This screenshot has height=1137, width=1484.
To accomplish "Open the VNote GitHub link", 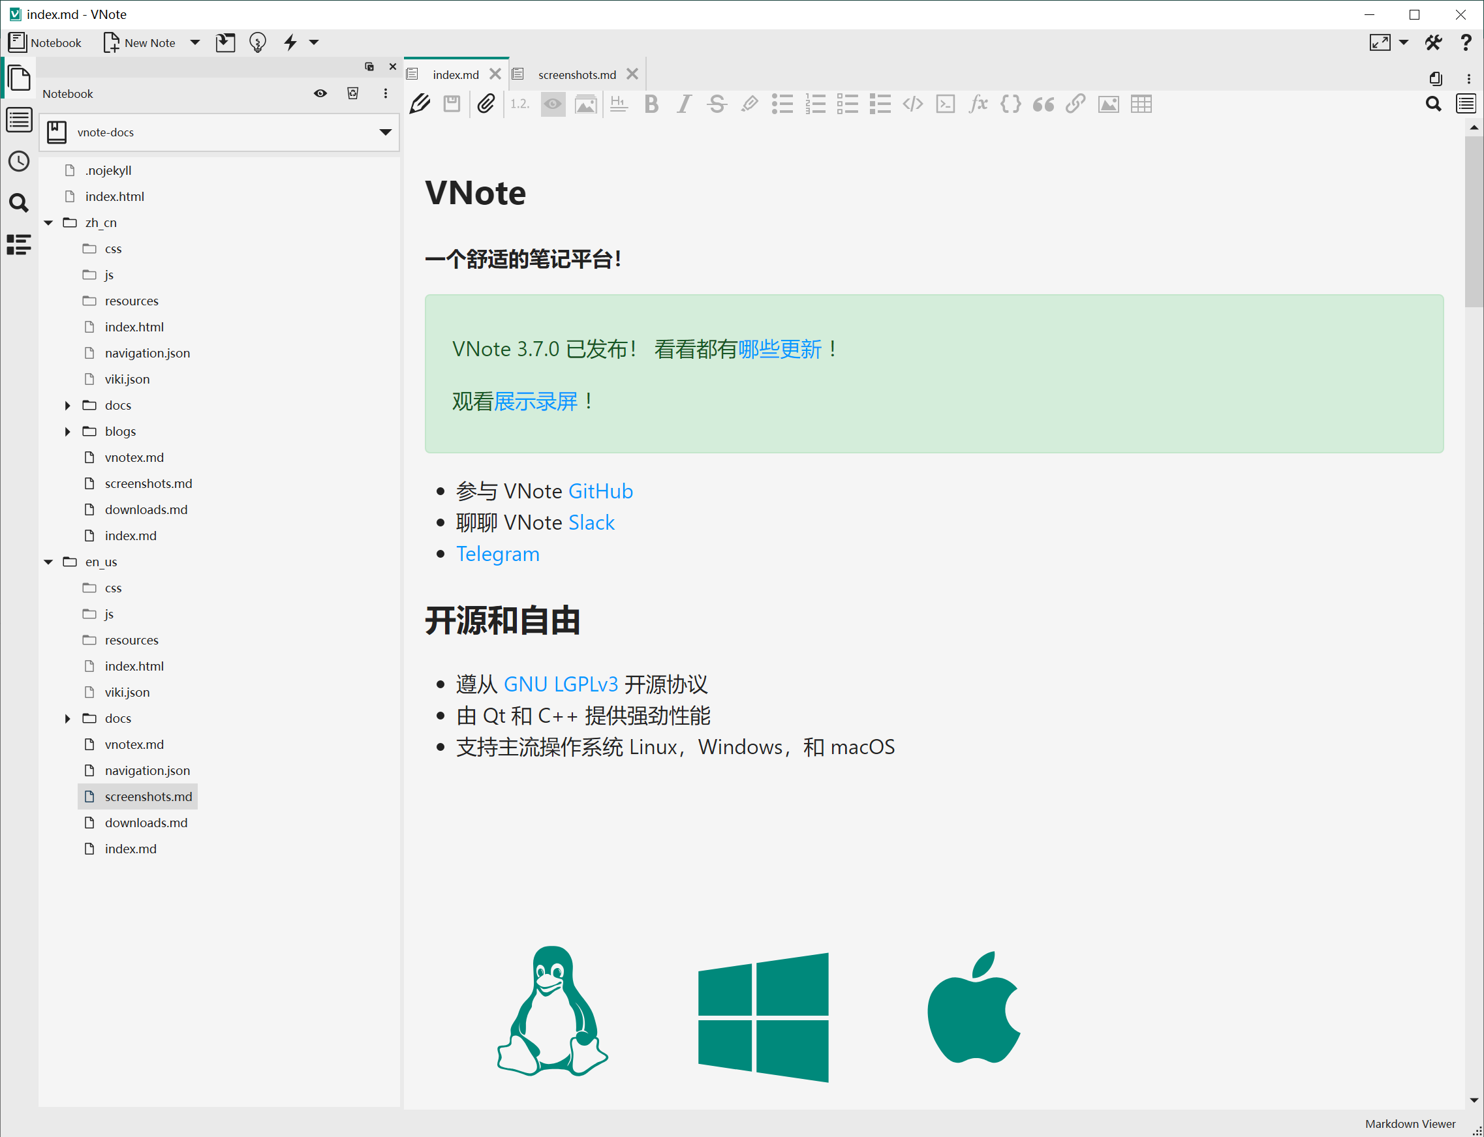I will pyautogui.click(x=600, y=491).
